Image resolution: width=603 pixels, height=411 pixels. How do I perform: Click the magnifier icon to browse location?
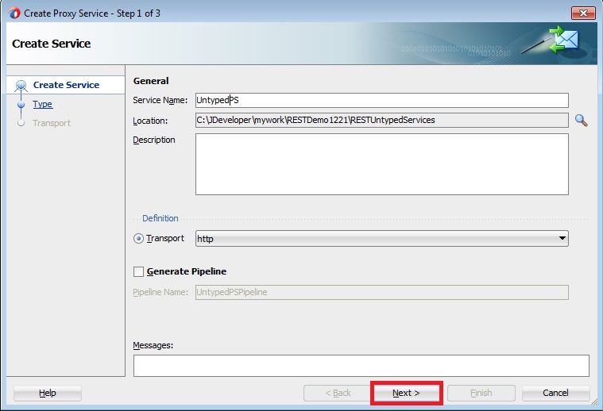pos(581,121)
